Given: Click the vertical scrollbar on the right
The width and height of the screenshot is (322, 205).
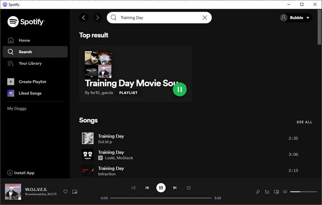Looking at the screenshot, I should [x=319, y=27].
